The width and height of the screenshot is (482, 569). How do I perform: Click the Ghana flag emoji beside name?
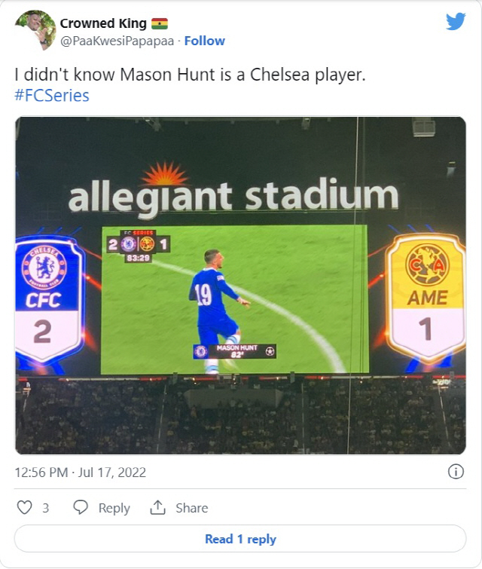click(x=160, y=23)
